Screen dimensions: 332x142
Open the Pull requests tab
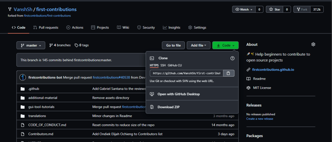click(46, 27)
